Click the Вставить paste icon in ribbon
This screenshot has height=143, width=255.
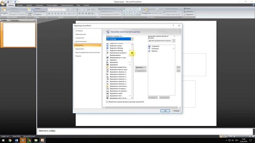pos(4,10)
